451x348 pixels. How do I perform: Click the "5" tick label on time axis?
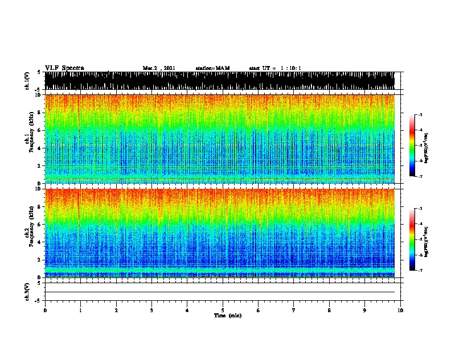tap(223, 310)
